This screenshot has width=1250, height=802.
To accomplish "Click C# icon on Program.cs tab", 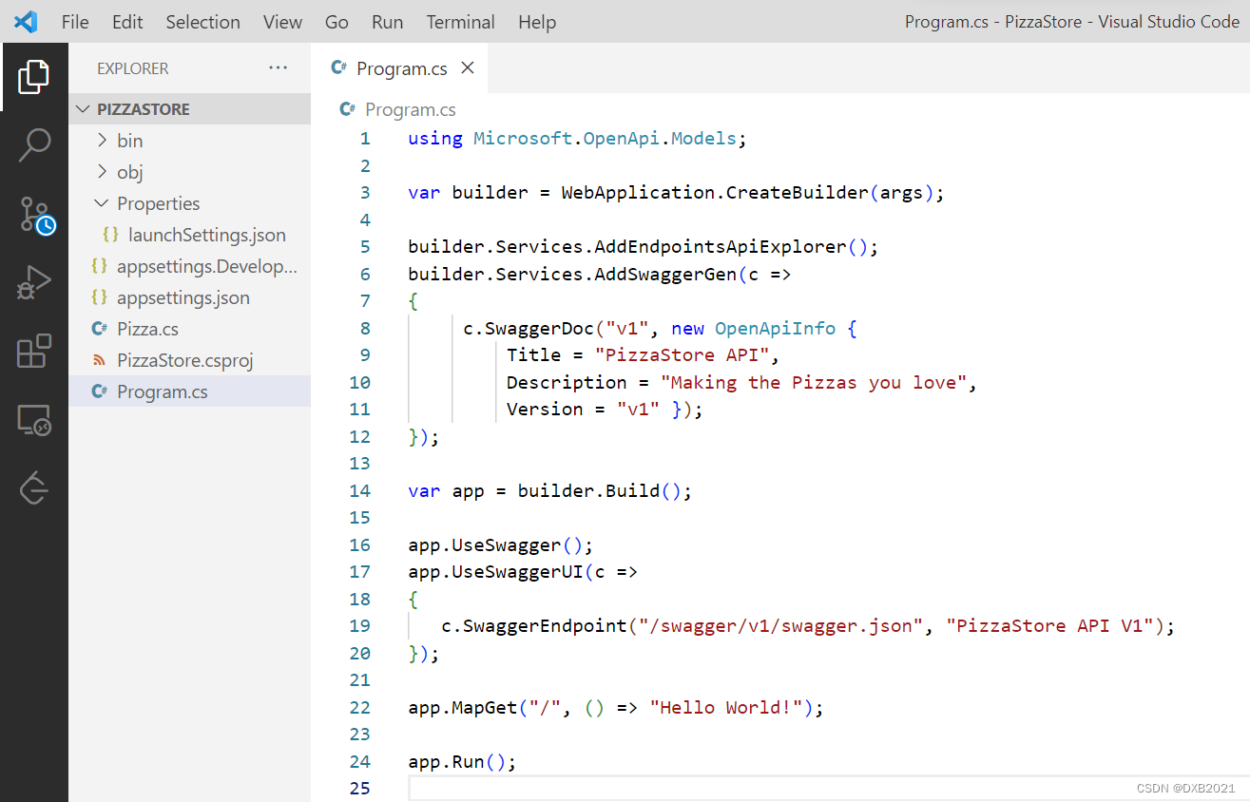I will coord(337,67).
